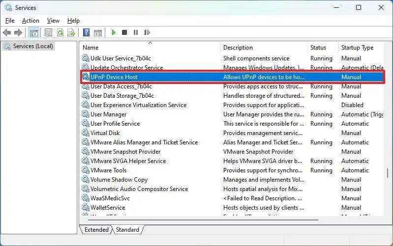Image resolution: width=393 pixels, height=246 pixels.
Task: Click gear icon beside User Profile Service
Action: (x=86, y=123)
